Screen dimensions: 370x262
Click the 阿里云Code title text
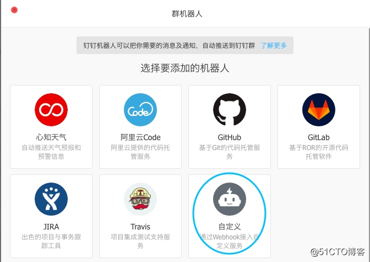click(140, 137)
